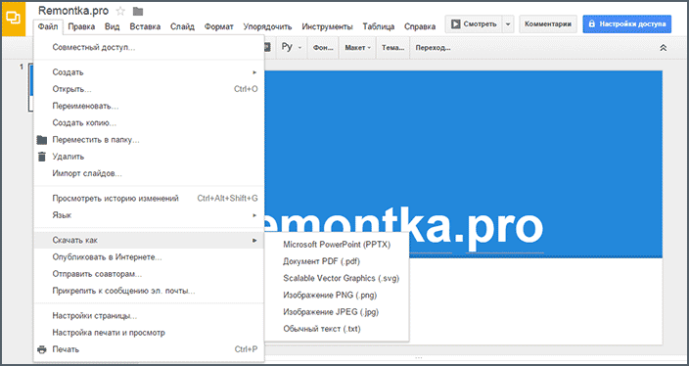The height and width of the screenshot is (366, 689).
Task: Open the Вставка menu
Action: [x=145, y=26]
